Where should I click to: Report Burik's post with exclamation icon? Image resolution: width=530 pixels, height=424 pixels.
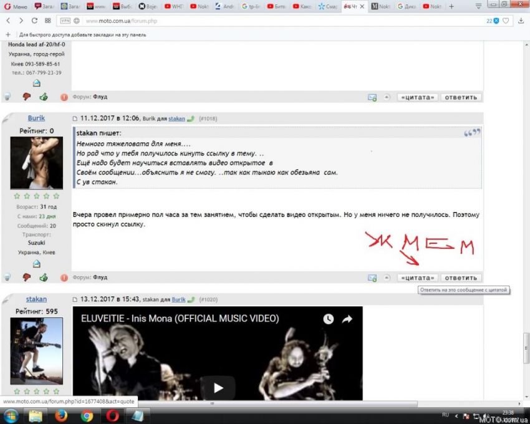[64, 277]
